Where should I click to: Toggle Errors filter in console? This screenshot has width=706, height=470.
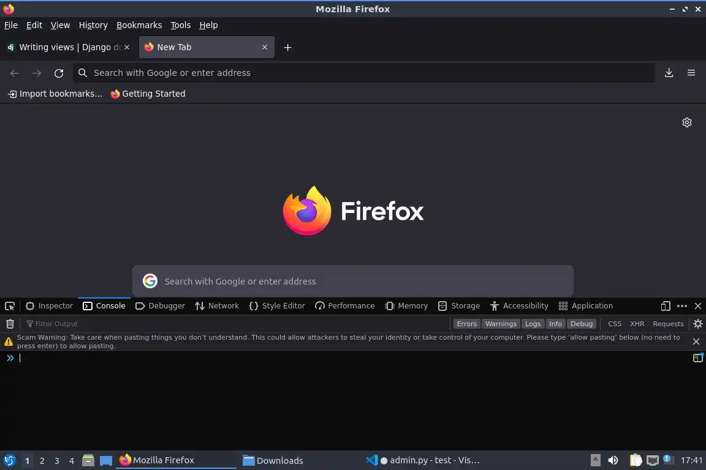point(466,324)
